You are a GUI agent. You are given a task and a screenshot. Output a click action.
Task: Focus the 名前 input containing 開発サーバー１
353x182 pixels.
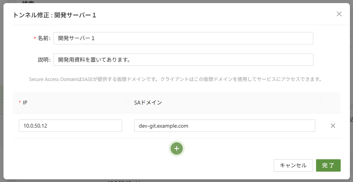(x=183, y=38)
